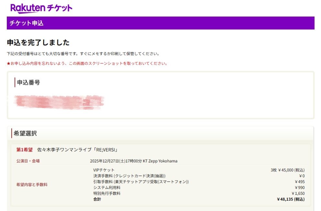This screenshot has height=211, width=321.
Task: Select the red スクリーンショット reminder line
Action: tap(87, 63)
